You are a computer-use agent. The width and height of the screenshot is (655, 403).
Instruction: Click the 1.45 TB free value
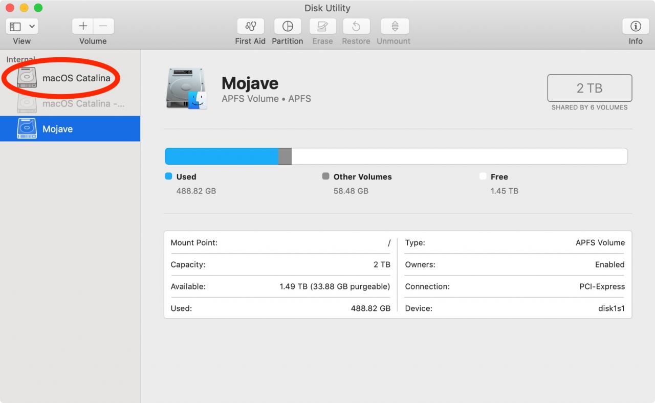(x=505, y=191)
